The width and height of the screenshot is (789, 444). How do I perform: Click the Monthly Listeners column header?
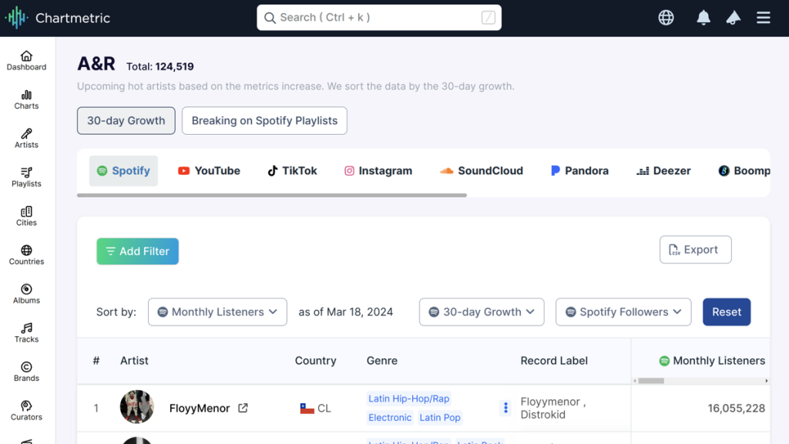click(712, 361)
